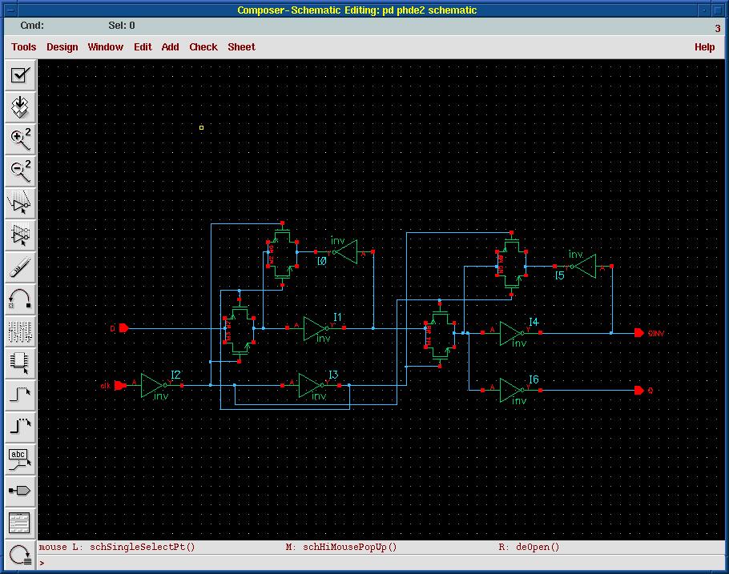Open the Add menu
Screen dimensions: 729x574
coord(170,47)
